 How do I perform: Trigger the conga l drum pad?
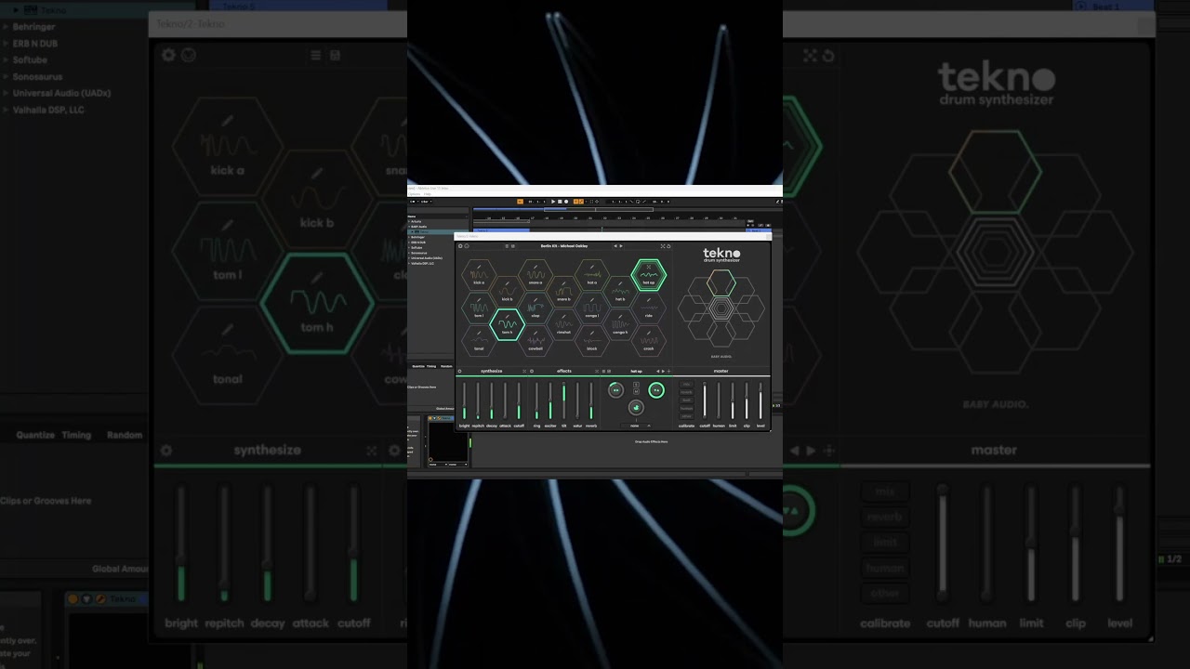[x=592, y=308]
